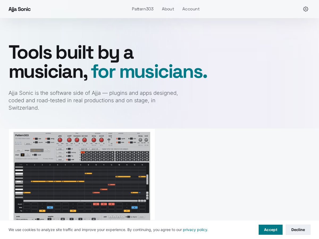Viewport: 319px width, 239px height.
Task: Click the "Tools built by a musician" headline
Action: point(108,62)
